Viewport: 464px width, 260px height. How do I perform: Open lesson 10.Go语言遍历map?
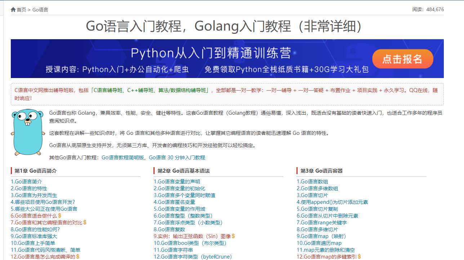click(x=319, y=243)
